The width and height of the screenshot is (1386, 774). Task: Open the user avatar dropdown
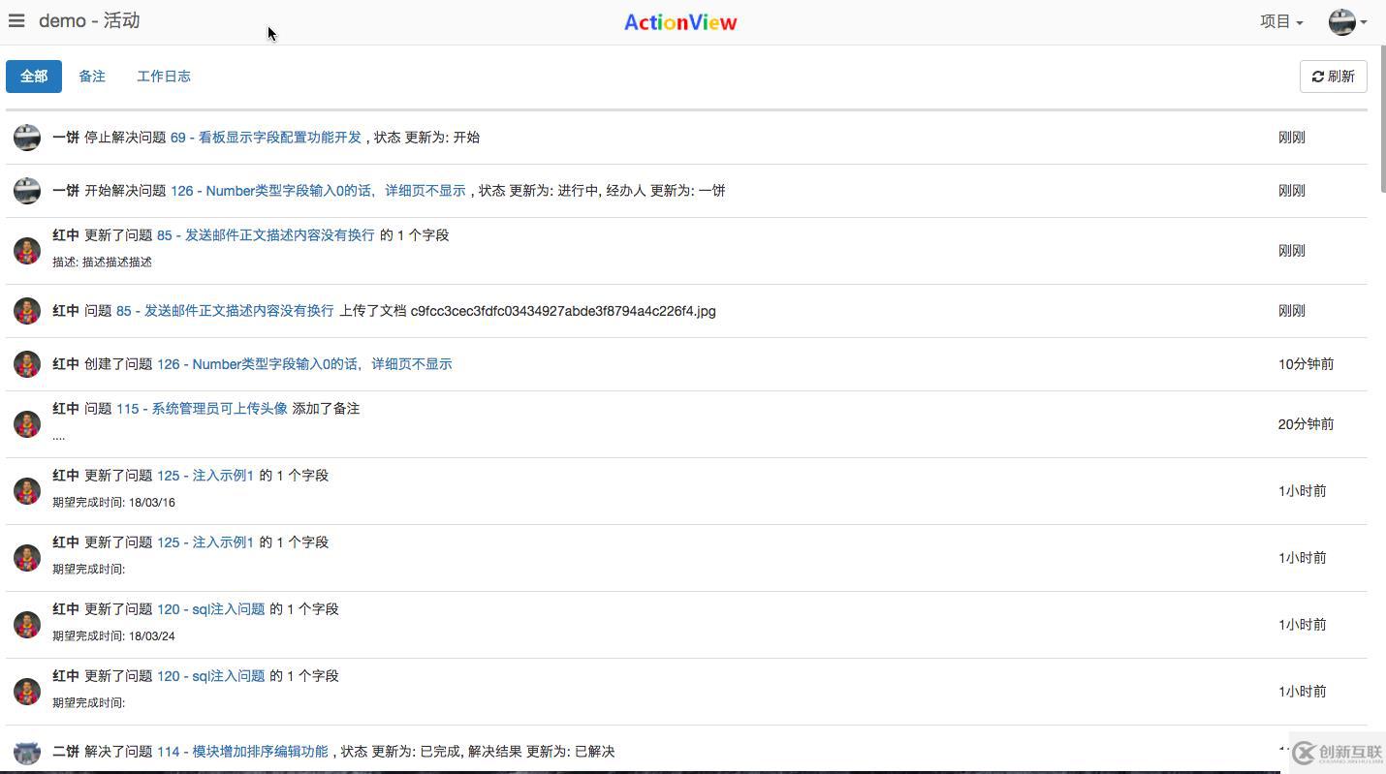pos(1347,21)
